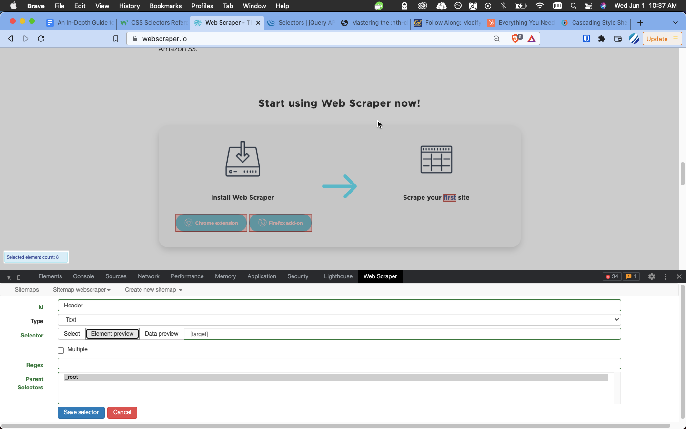This screenshot has height=429, width=686.
Task: Activate the inspect element picker icon
Action: 8,276
